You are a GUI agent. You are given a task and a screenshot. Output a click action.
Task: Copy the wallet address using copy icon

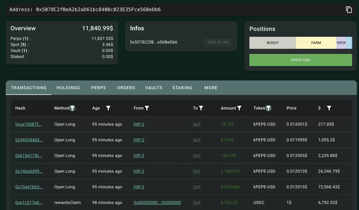349,10
